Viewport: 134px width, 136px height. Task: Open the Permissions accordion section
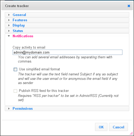[67, 109]
